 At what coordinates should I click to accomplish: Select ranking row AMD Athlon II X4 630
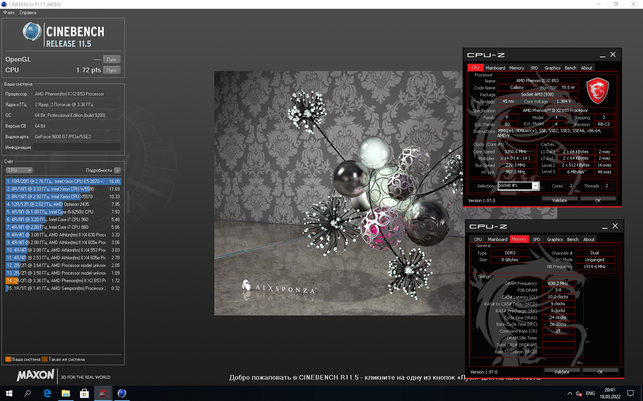pyautogui.click(x=63, y=235)
